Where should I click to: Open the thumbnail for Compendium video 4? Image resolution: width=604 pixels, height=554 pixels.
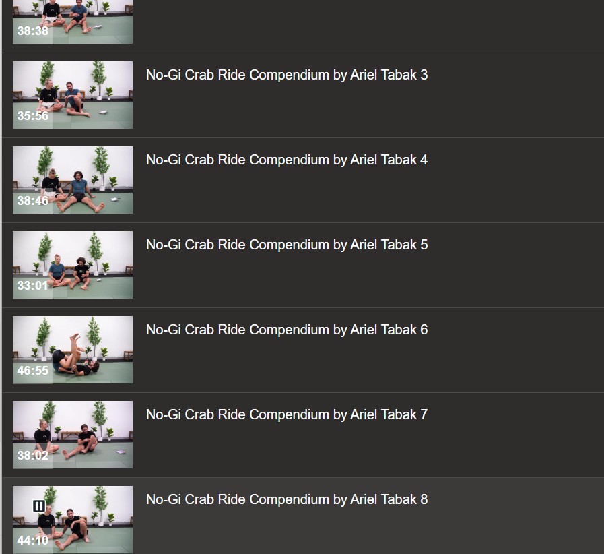pos(73,180)
